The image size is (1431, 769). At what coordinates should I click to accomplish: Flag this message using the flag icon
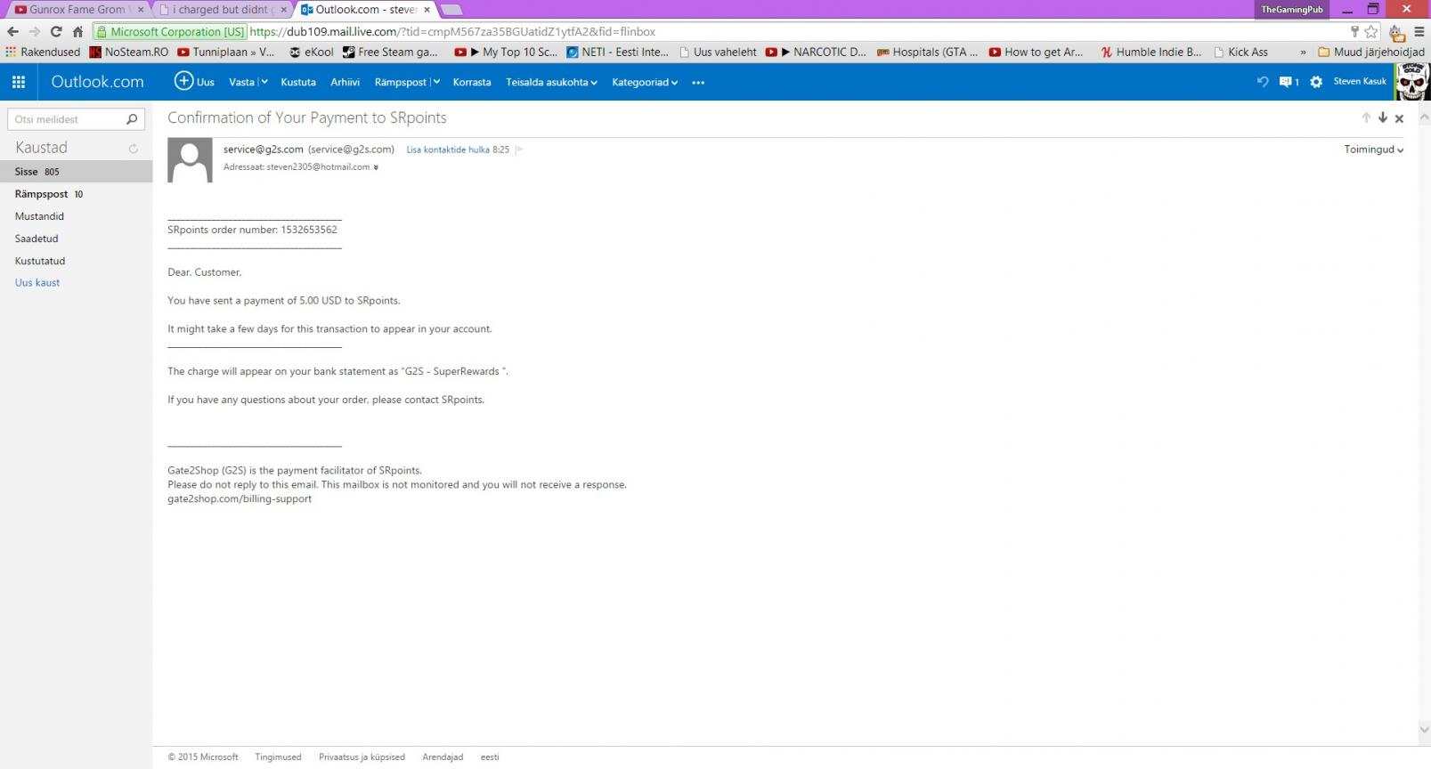[519, 150]
